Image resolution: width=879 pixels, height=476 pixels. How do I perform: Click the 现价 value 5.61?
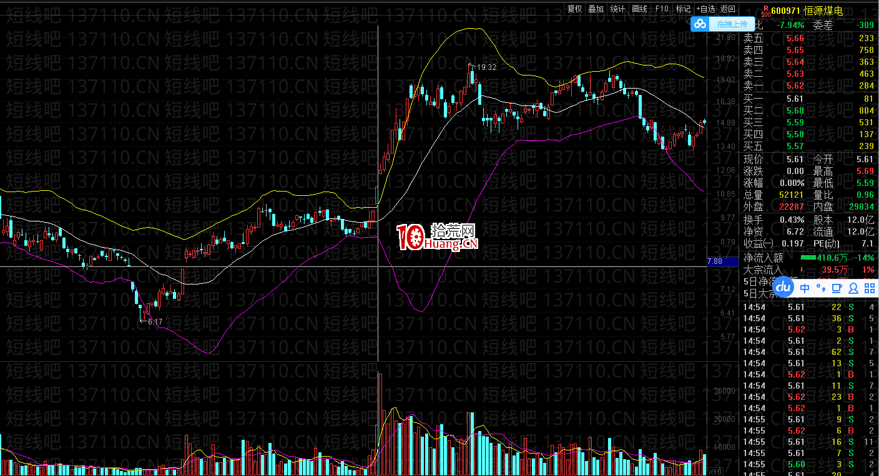(x=795, y=159)
